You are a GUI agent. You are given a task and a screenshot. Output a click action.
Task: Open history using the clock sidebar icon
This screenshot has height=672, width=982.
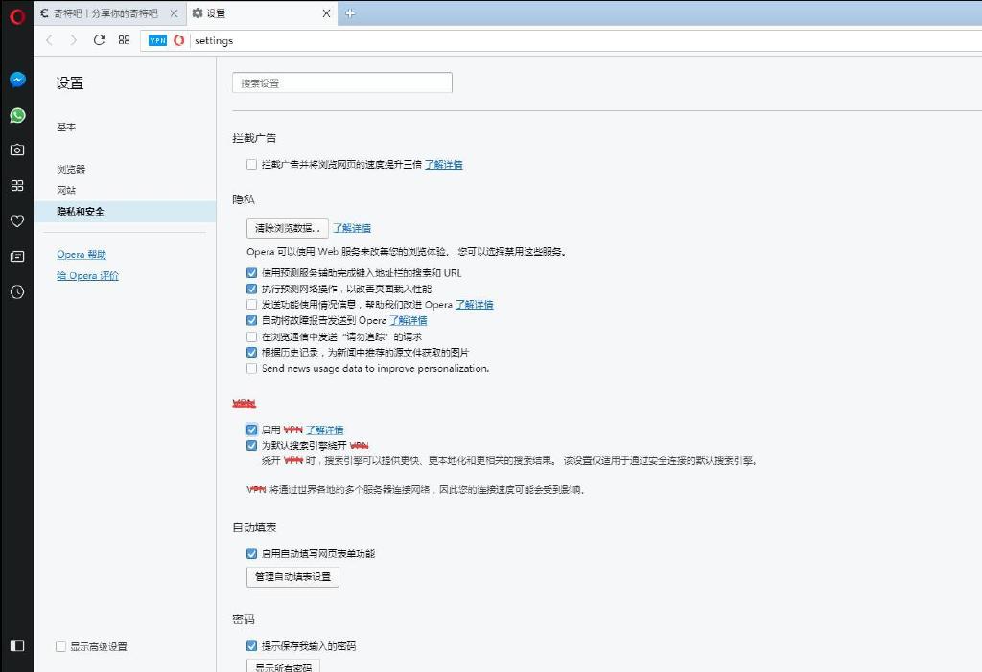pyautogui.click(x=17, y=292)
